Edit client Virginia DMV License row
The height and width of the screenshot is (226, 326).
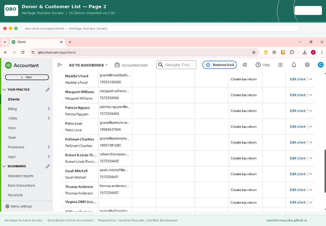click(298, 202)
